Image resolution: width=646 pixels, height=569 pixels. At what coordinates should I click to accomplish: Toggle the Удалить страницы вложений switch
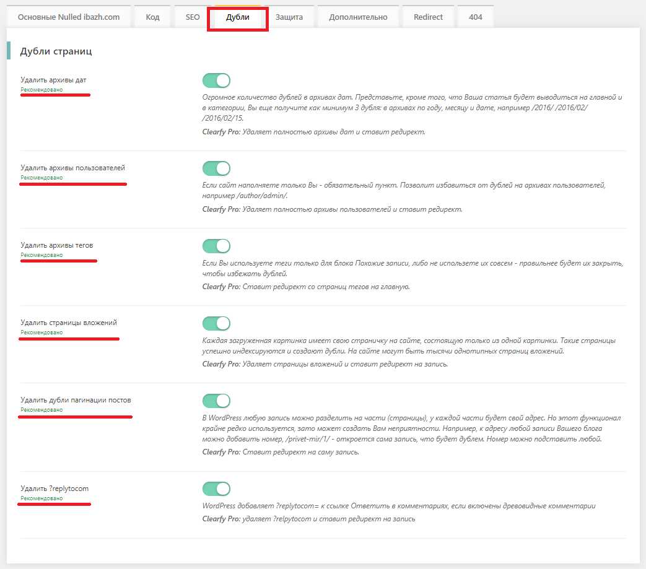216,323
